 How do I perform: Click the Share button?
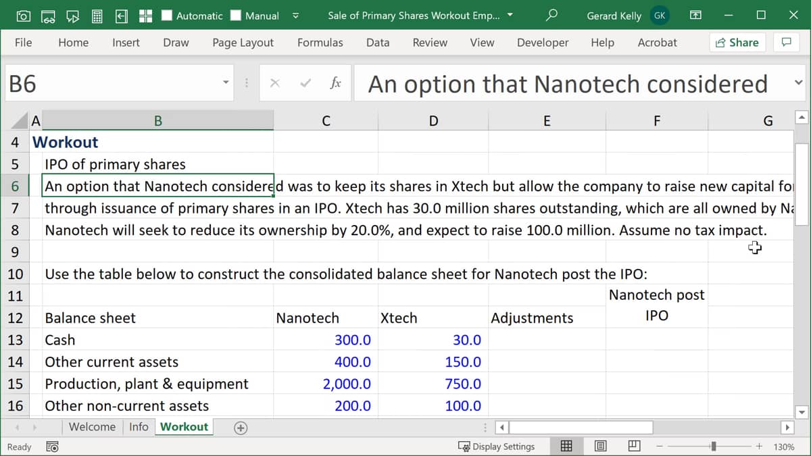736,43
